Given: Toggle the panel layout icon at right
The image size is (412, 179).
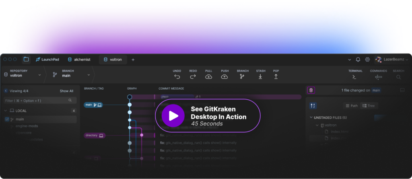Looking at the screenshot, I should (x=402, y=90).
